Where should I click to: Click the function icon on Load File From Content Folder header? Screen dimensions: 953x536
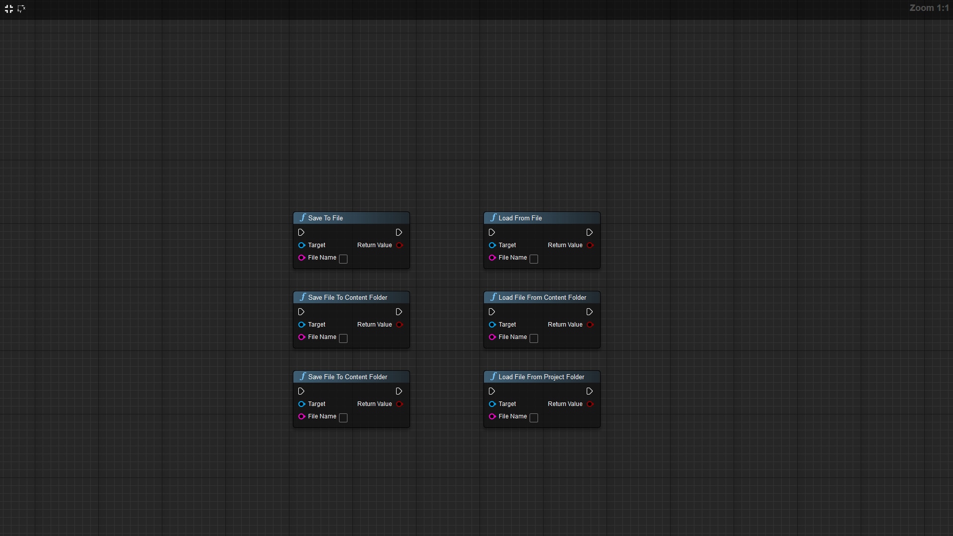click(493, 297)
